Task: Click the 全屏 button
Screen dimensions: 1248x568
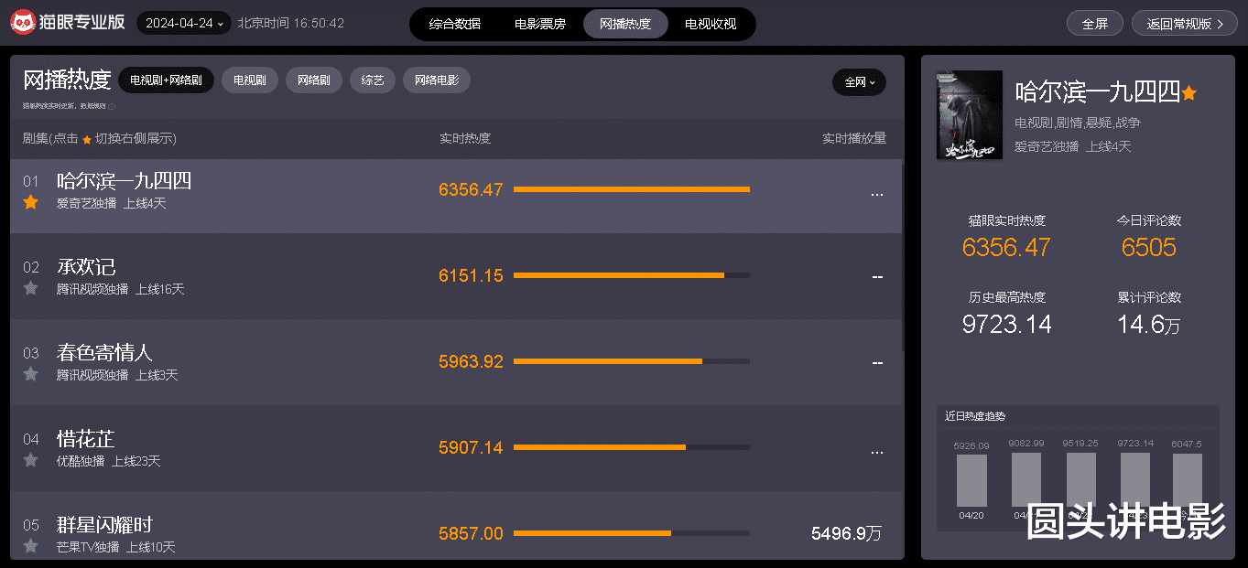Action: (x=1095, y=24)
